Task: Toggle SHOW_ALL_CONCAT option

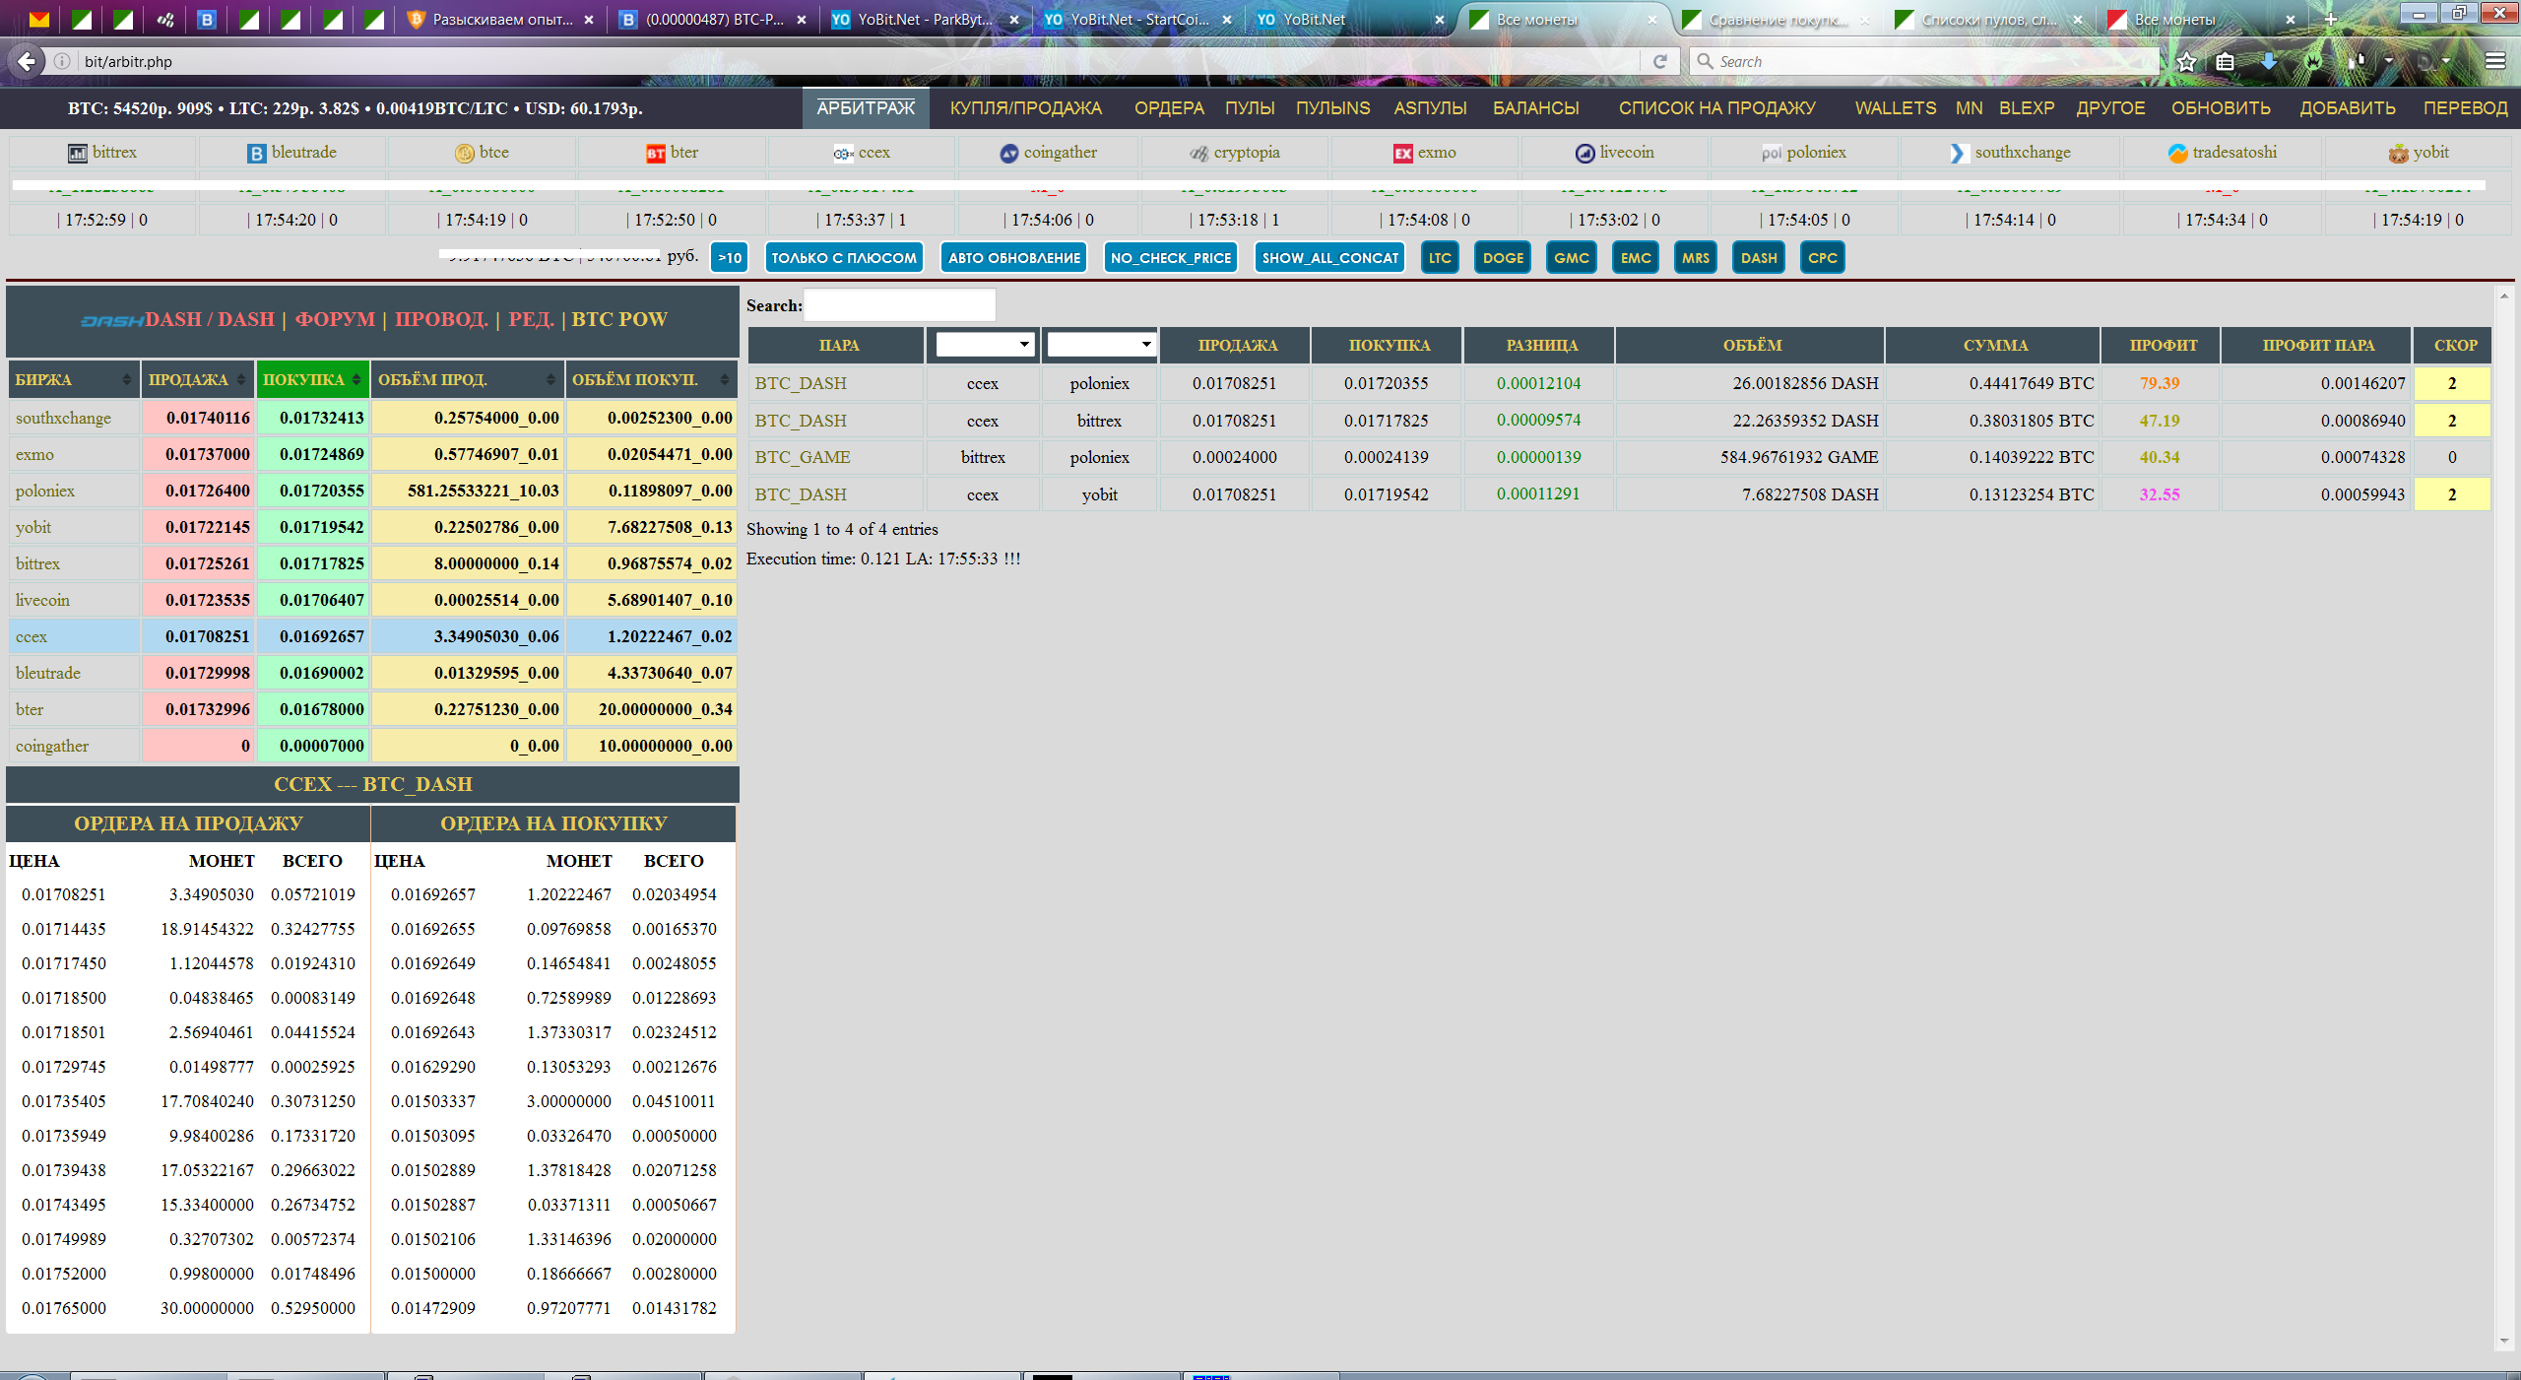Action: [x=1329, y=258]
